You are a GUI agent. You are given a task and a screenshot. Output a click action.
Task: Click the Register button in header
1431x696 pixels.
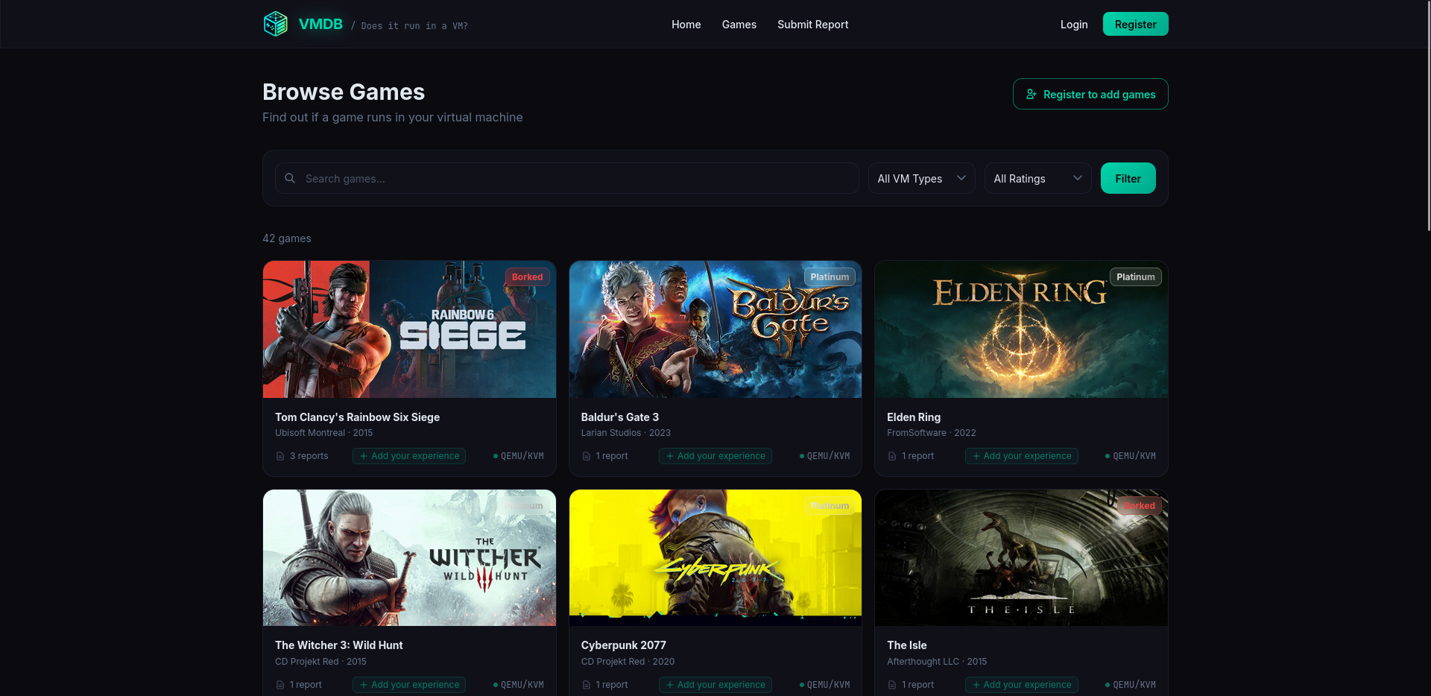coord(1135,24)
